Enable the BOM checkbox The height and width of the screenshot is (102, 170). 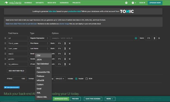point(87,79)
